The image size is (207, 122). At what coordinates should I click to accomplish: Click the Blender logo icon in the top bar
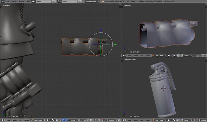[103, 2]
